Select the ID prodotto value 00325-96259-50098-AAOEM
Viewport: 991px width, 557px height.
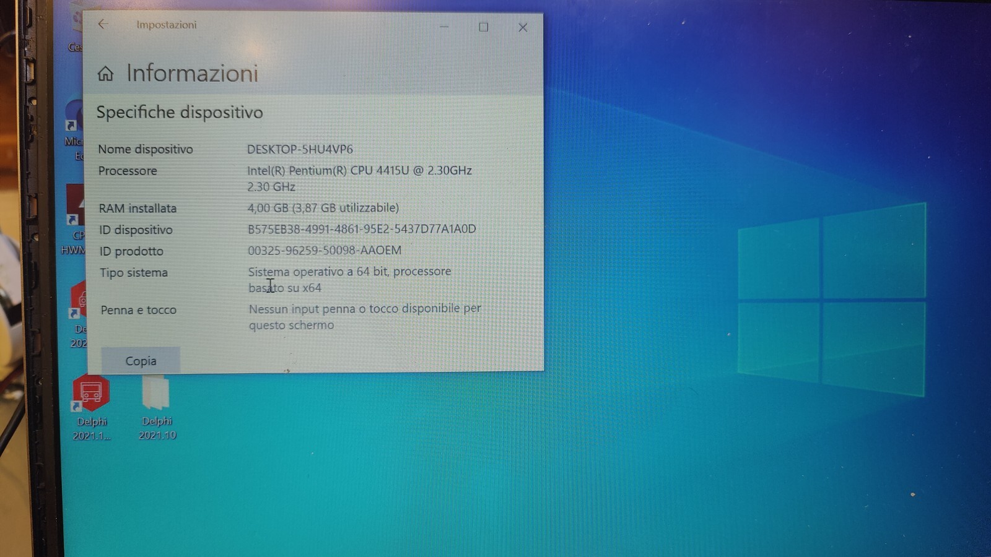pyautogui.click(x=325, y=250)
